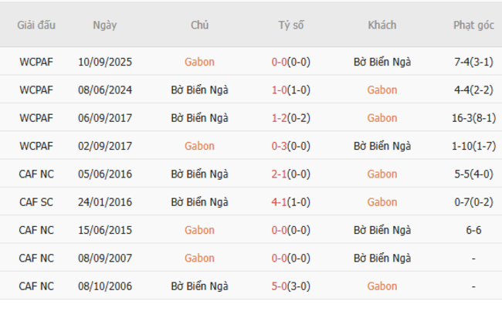This screenshot has width=502, height=311.
Task: Click the Phạt góc column header
Action: (x=473, y=25)
